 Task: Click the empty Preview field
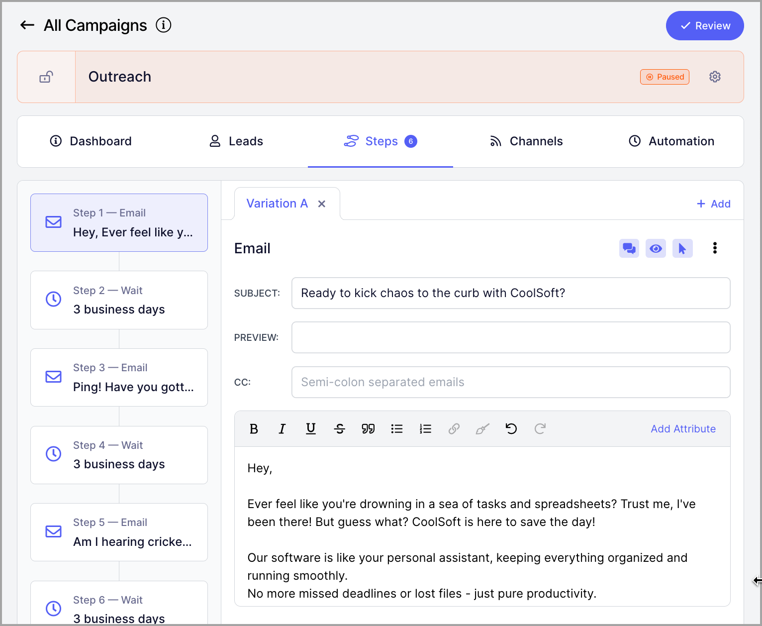(x=511, y=337)
